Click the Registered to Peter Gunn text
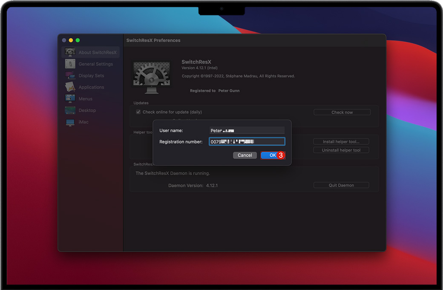443x290 pixels. coord(215,91)
